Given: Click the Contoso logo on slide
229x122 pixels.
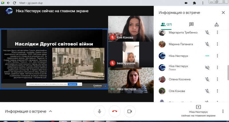Looking at the screenshot, I should [97, 86].
